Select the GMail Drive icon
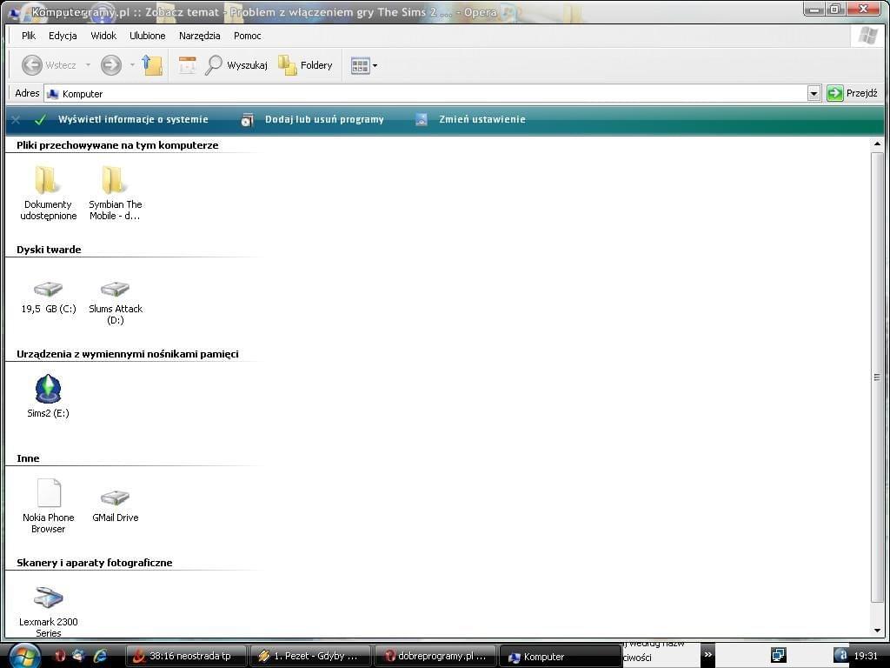Screen dimensions: 890x668 [116, 505]
